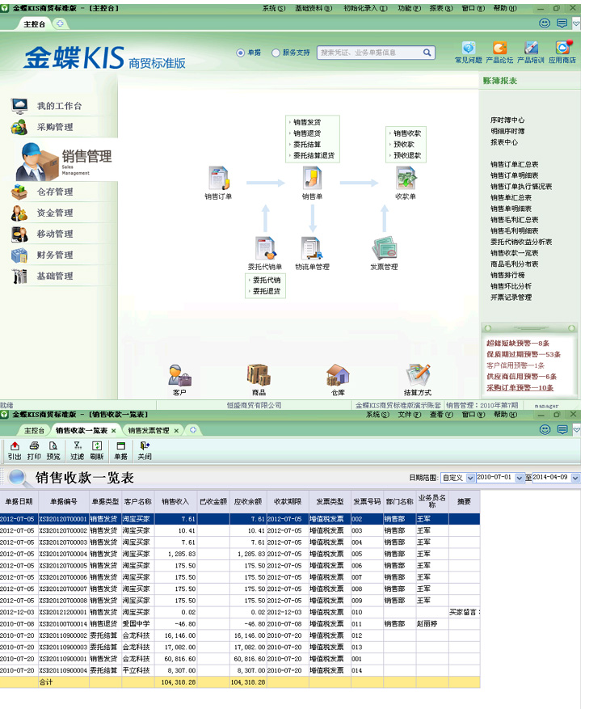Open the 收款单 icon in the flowchart

(x=406, y=178)
